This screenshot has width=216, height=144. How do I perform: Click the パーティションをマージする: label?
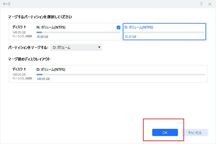(28, 48)
